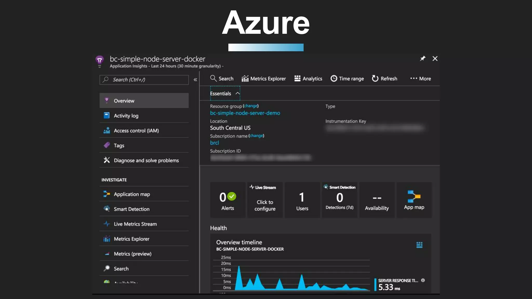Open the More options menu
The height and width of the screenshot is (299, 532).
click(x=420, y=79)
